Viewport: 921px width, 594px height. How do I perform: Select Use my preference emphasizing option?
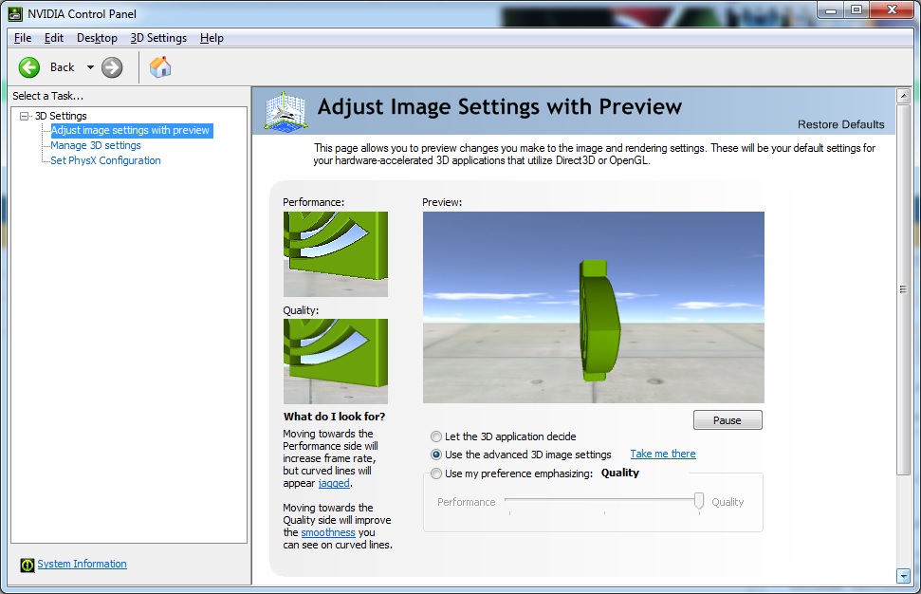point(436,473)
